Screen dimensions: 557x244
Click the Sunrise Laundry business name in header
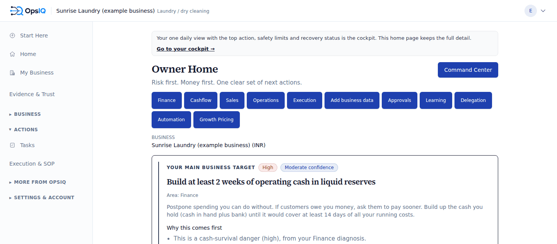point(106,11)
